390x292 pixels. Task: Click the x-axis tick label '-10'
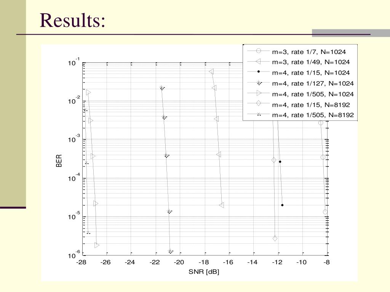[x=302, y=262]
